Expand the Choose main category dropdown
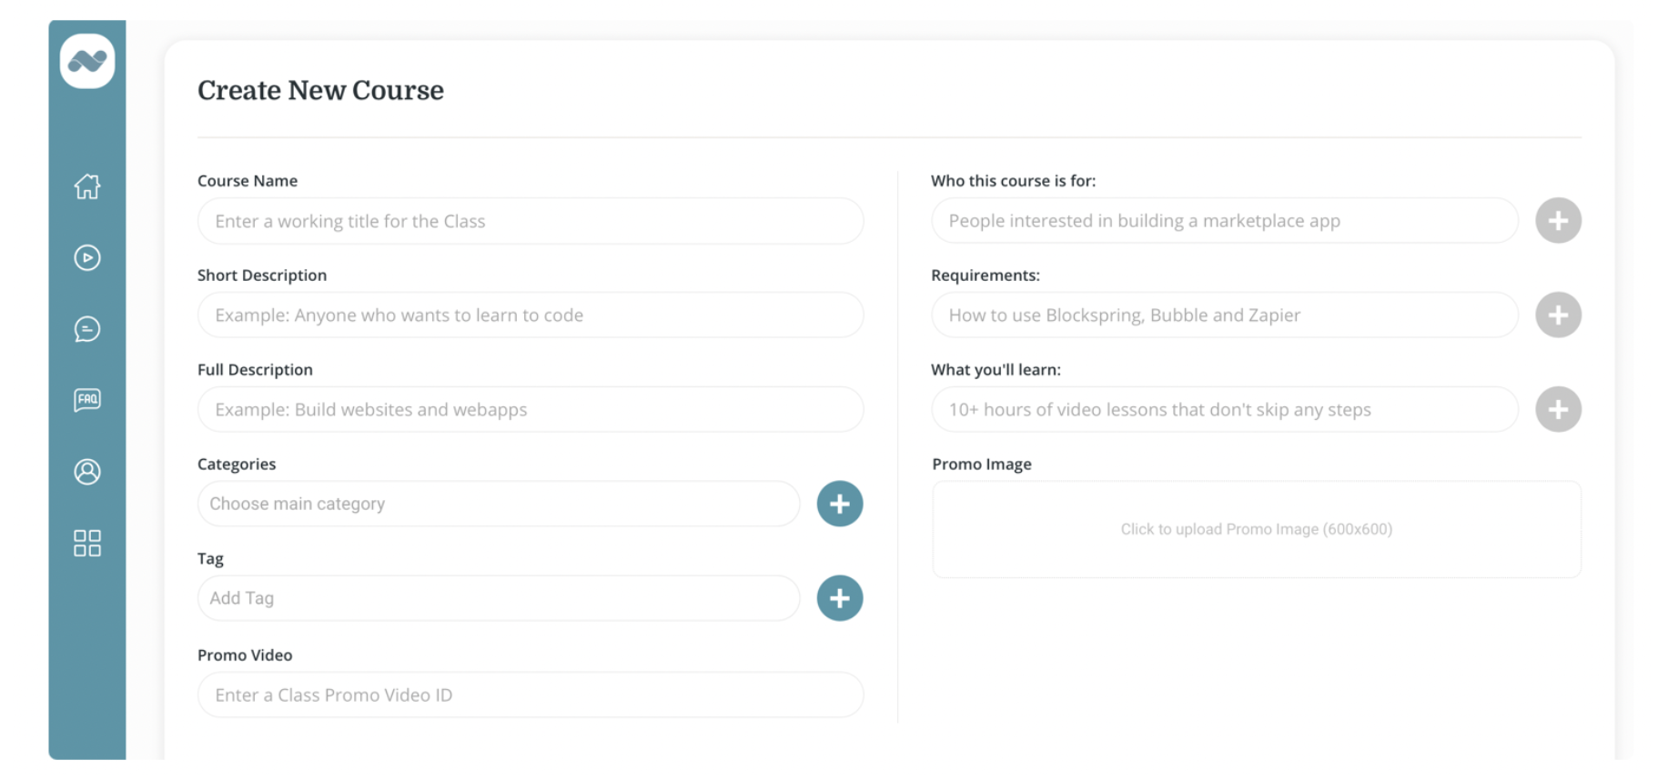This screenshot has height=780, width=1678. 498,504
